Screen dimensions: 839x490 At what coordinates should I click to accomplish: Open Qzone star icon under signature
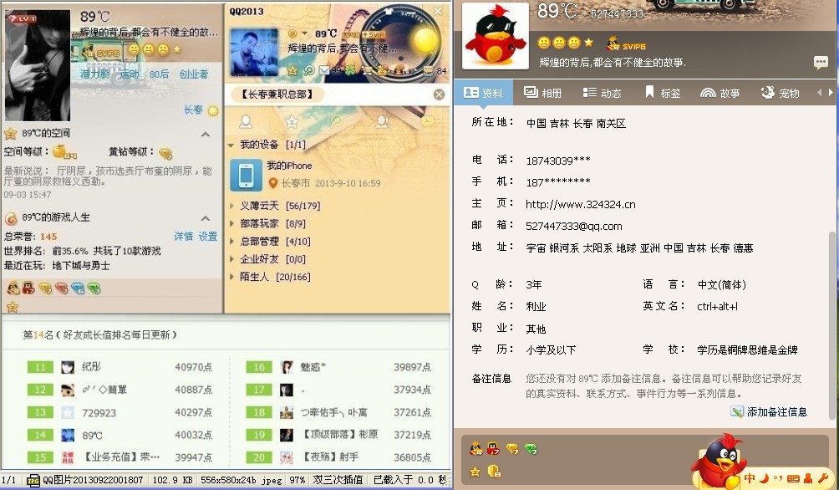(292, 70)
